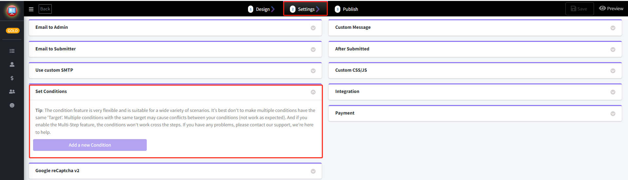Expand the Custom CSS/JS panel
This screenshot has width=628, height=180.
(613, 71)
